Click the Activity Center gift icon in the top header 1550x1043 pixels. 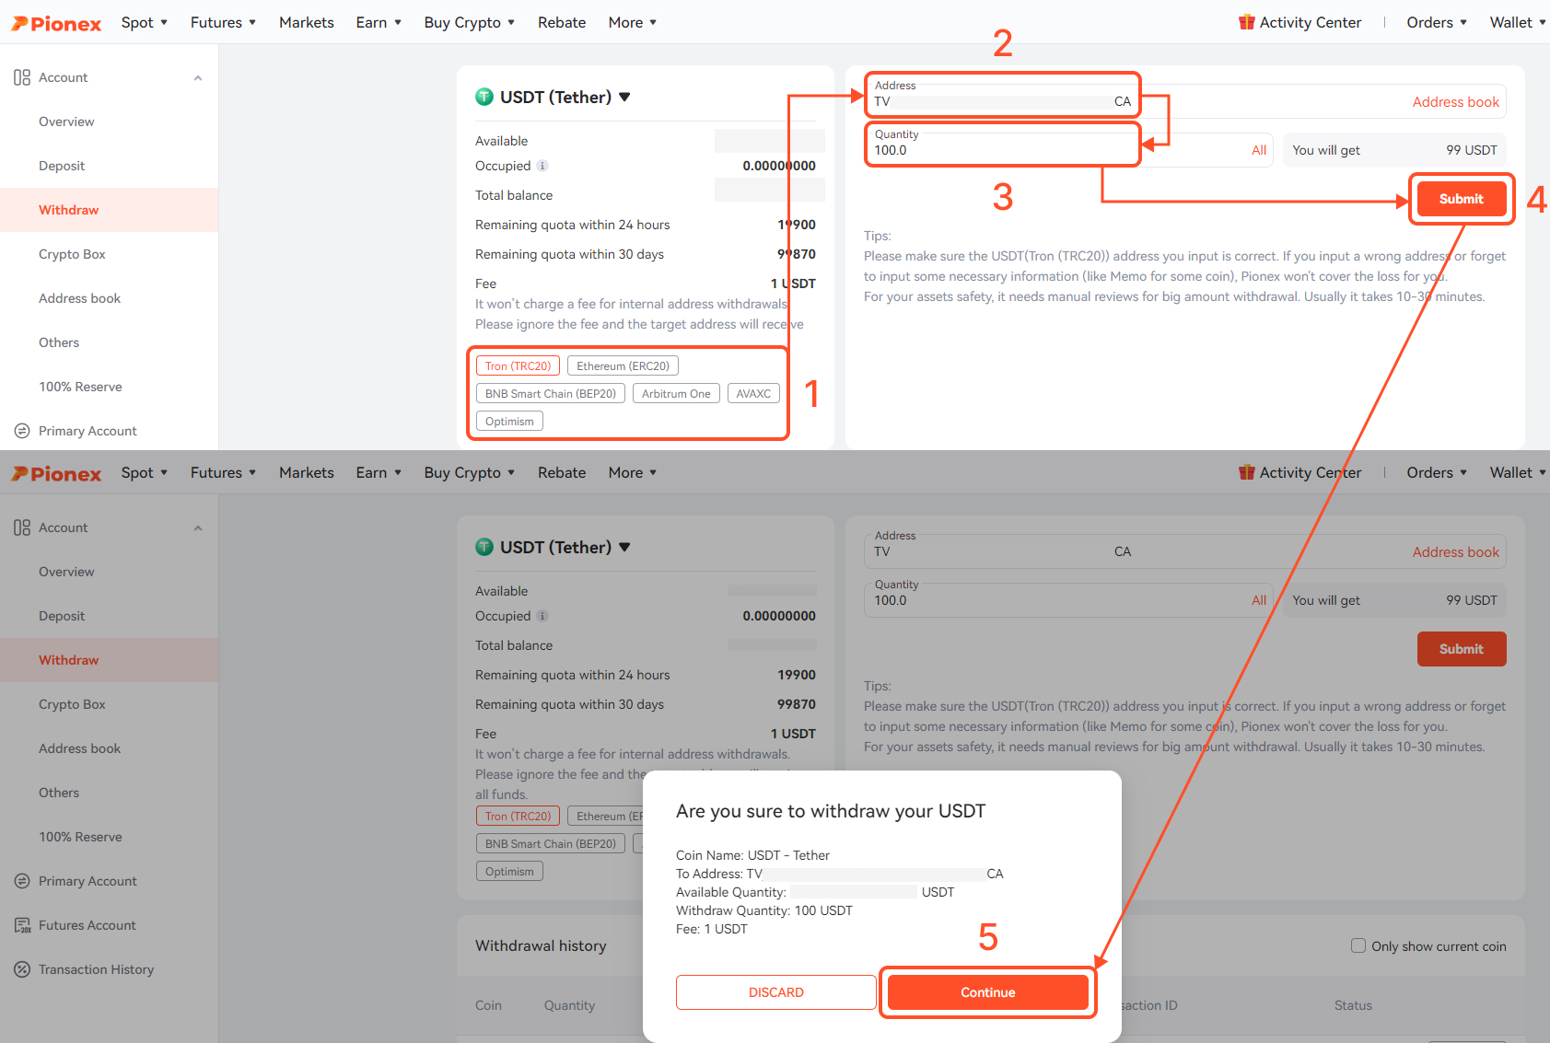1246,22
